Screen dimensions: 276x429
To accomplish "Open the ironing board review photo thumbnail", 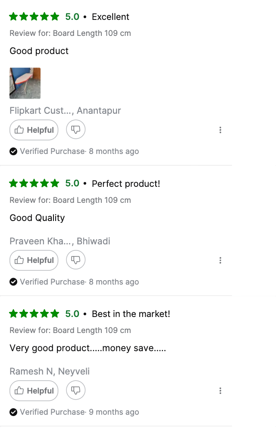I will click(25, 83).
